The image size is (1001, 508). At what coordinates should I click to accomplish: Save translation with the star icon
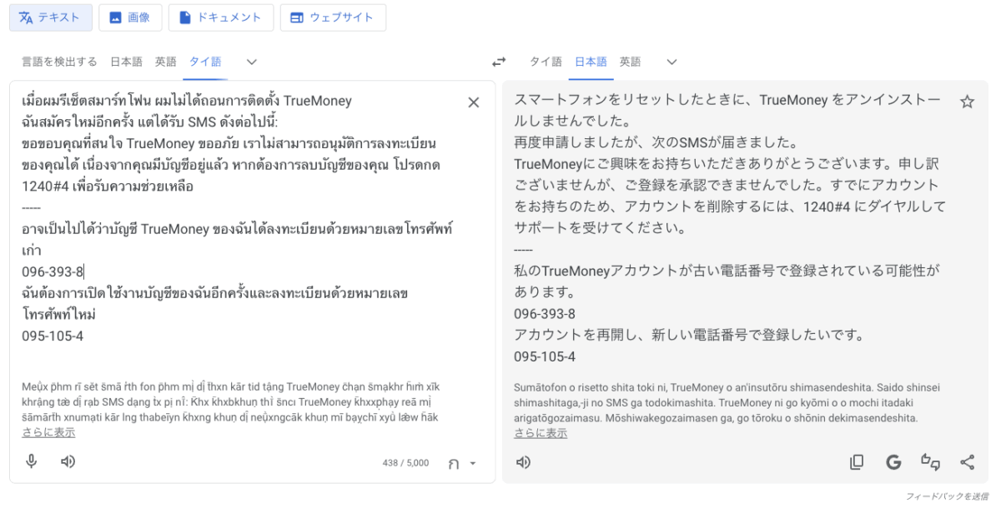967,102
